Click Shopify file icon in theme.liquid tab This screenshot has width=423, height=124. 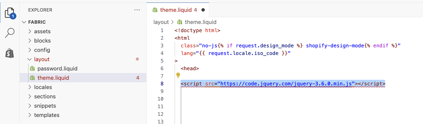155,10
